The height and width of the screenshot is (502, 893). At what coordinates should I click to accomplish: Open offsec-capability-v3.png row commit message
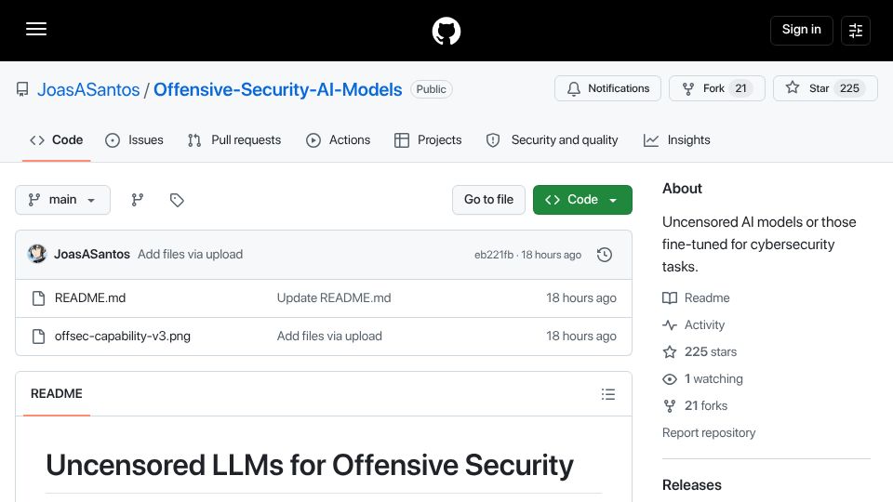click(329, 336)
